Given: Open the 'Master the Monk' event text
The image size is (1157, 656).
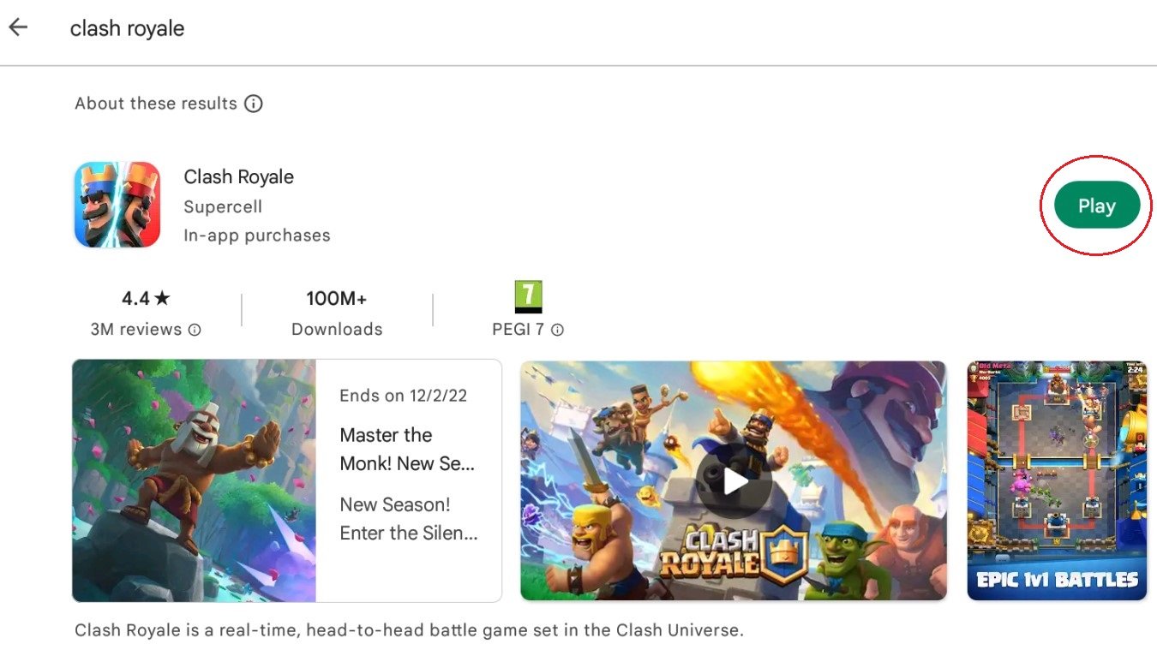Looking at the screenshot, I should tap(407, 450).
